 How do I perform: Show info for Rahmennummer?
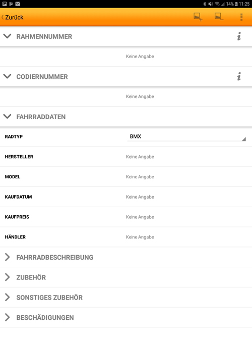[239, 36]
